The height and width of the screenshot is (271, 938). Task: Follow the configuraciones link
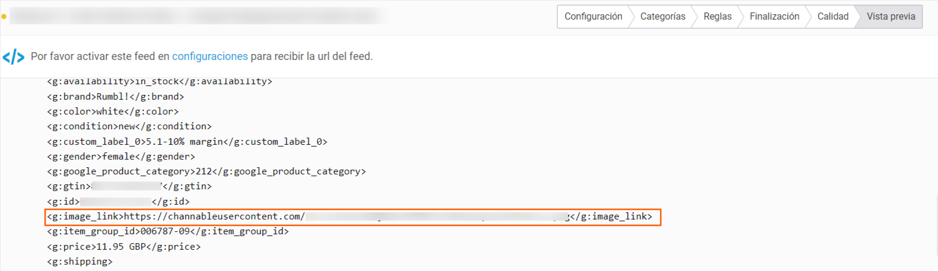(210, 56)
